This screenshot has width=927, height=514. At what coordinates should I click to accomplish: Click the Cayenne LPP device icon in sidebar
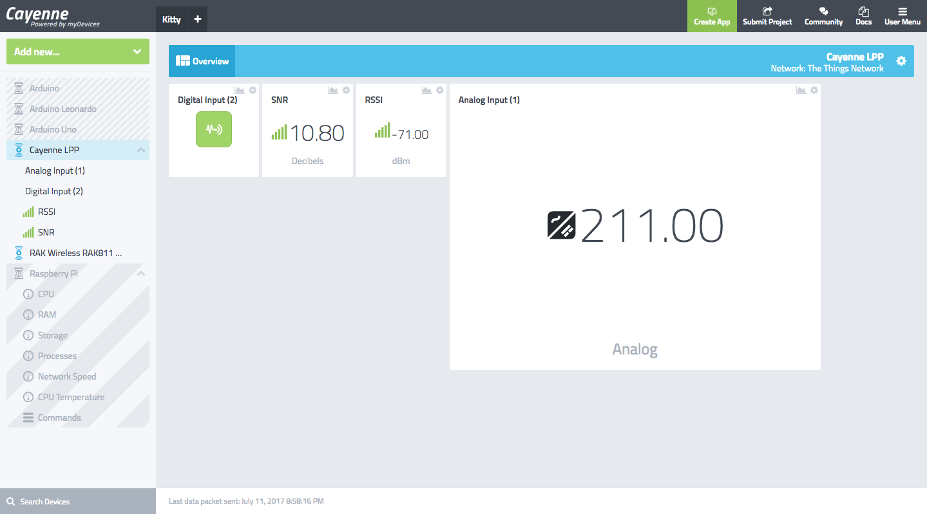[19, 150]
